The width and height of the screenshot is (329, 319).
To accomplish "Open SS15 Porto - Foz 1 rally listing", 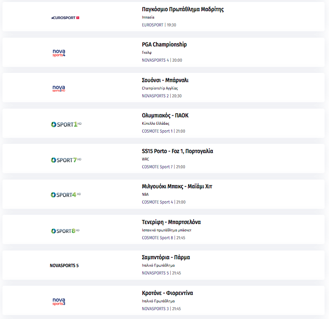I will pos(177,151).
